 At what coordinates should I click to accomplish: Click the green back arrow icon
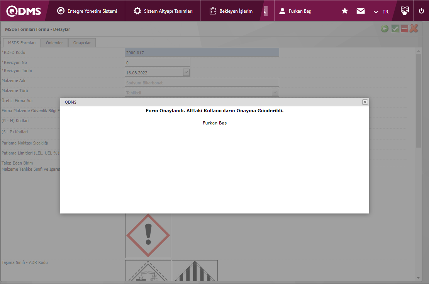click(385, 29)
